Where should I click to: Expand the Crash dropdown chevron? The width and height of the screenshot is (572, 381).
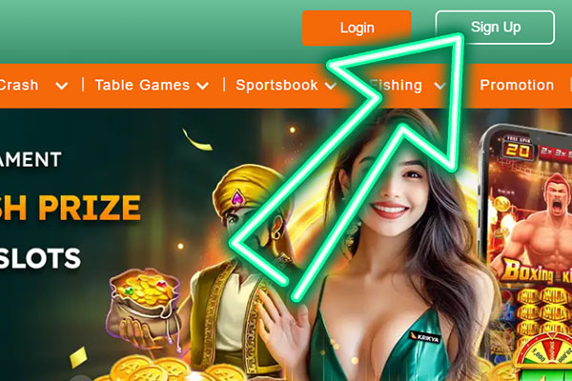click(62, 86)
